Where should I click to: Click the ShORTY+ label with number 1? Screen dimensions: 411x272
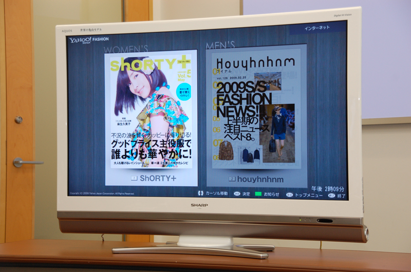(x=154, y=178)
